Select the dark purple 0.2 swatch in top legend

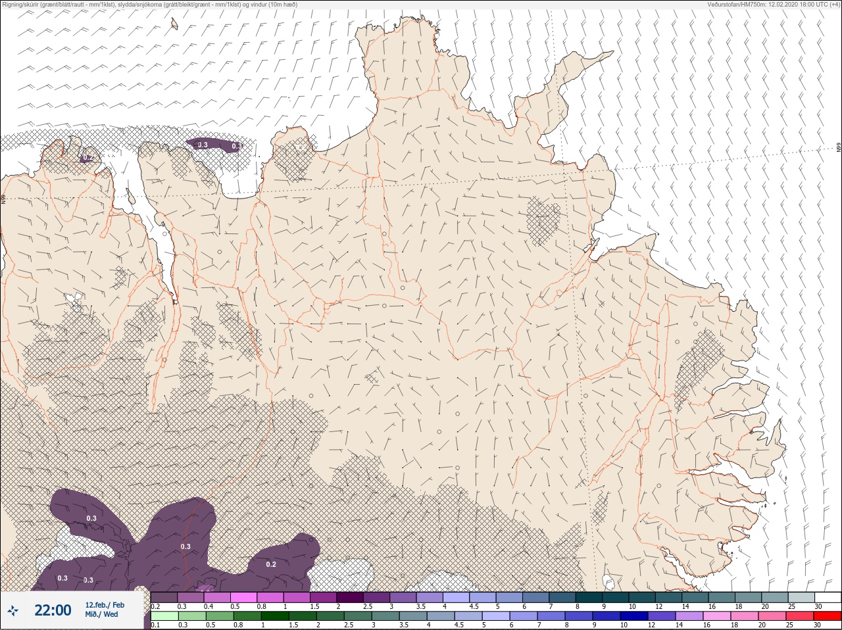pos(164,597)
